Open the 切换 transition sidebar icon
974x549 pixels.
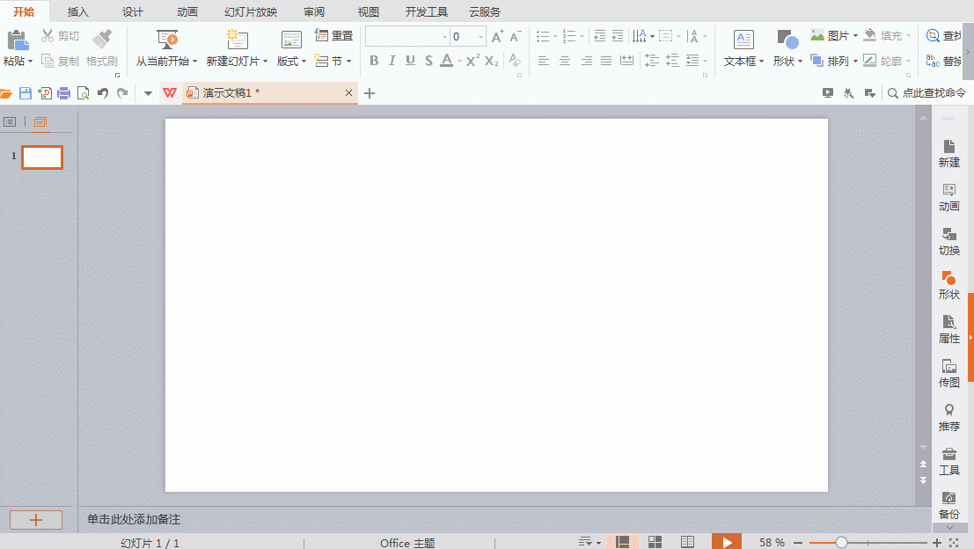click(x=948, y=241)
